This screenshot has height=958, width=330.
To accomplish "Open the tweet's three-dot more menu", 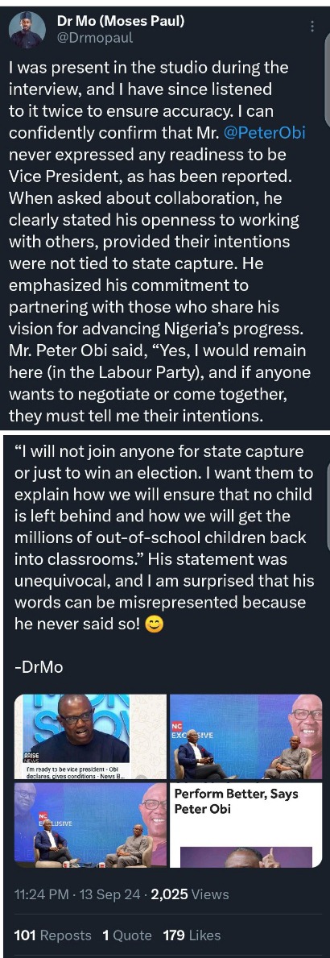I will tap(313, 27).
